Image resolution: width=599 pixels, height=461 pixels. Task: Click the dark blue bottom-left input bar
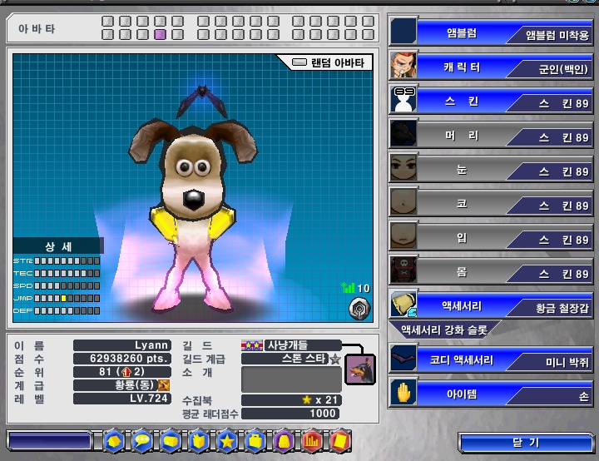(49, 441)
